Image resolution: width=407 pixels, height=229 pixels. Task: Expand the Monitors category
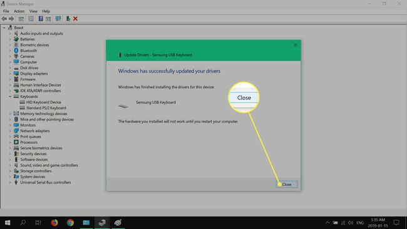(10, 125)
